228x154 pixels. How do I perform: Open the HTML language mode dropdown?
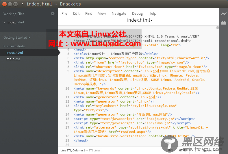click(183, 150)
